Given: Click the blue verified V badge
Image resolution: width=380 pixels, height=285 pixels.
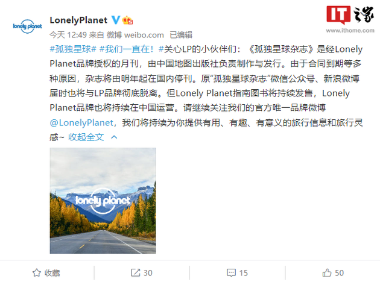Looking at the screenshot, I should coord(115,20).
